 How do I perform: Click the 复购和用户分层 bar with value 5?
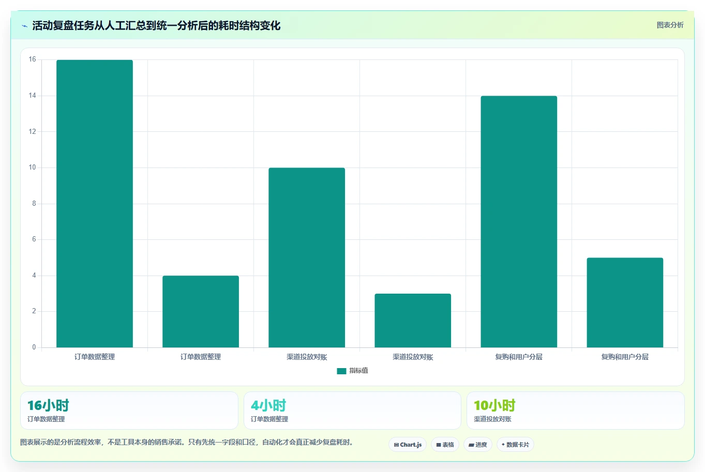[x=625, y=302]
